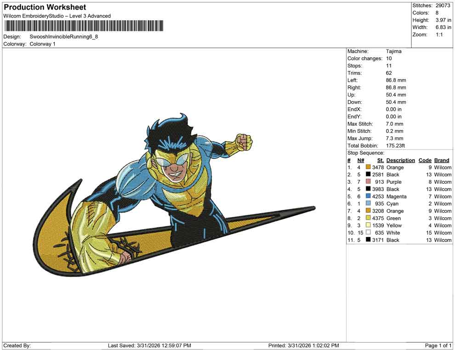Image resolution: width=455 pixels, height=350 pixels.
Task: Click the Colors count value 8
Action: pos(437,13)
